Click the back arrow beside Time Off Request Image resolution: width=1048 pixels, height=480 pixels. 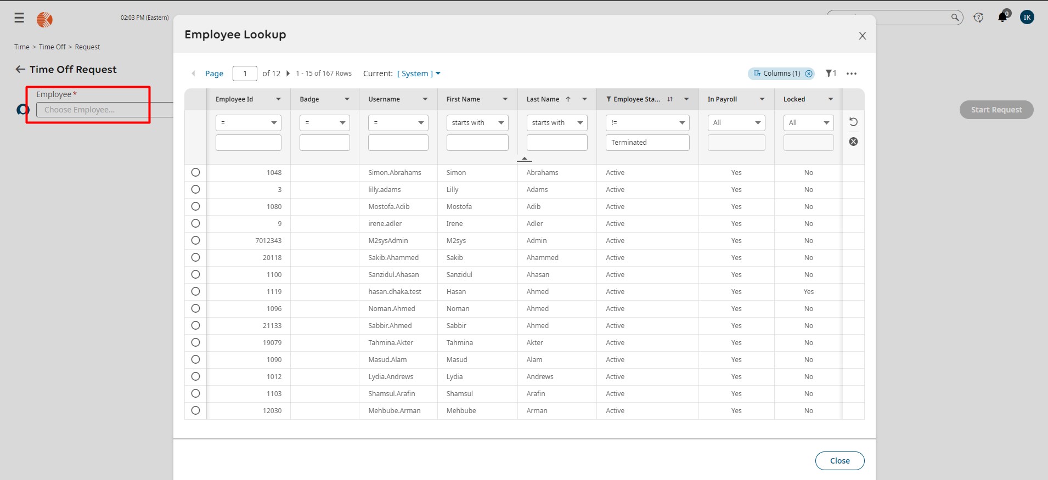20,69
